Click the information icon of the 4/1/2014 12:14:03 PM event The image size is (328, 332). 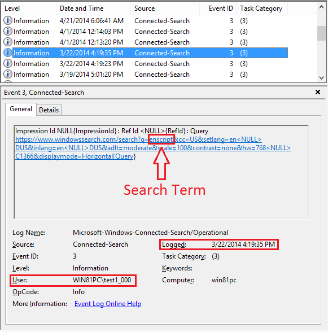(x=8, y=32)
